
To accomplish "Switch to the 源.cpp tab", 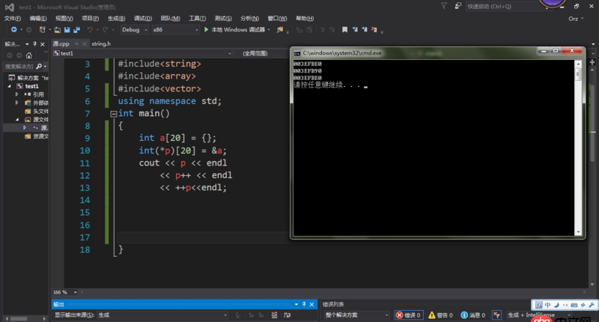I will pos(61,44).
